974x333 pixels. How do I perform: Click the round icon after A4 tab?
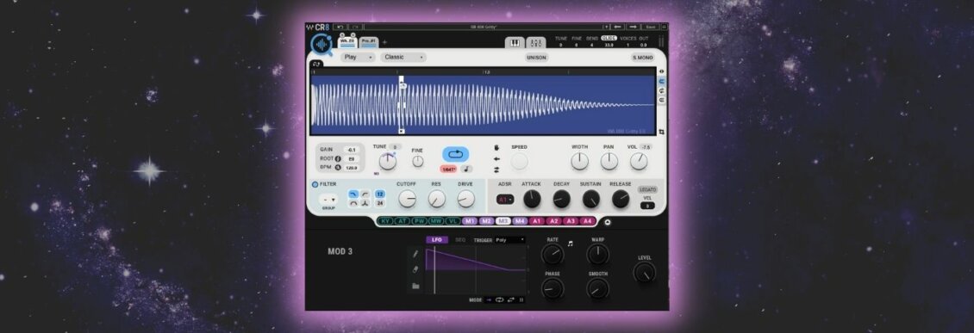(608, 221)
